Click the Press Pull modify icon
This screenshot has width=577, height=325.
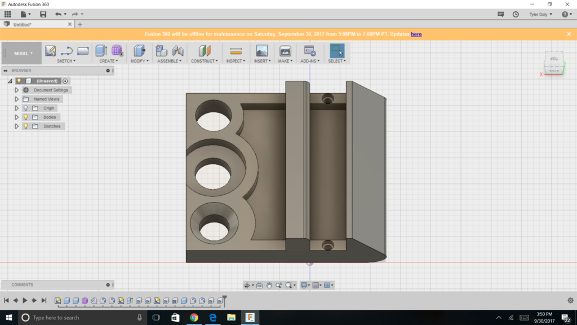click(139, 51)
